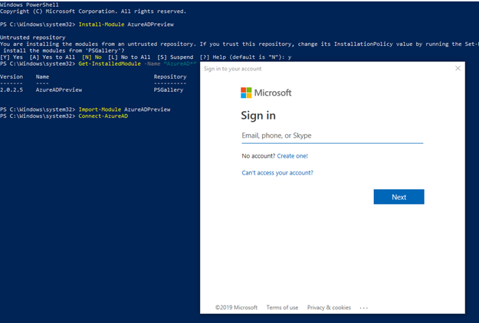Click the Install-Module AzureADPreview command
The height and width of the screenshot is (323, 479).
point(126,24)
